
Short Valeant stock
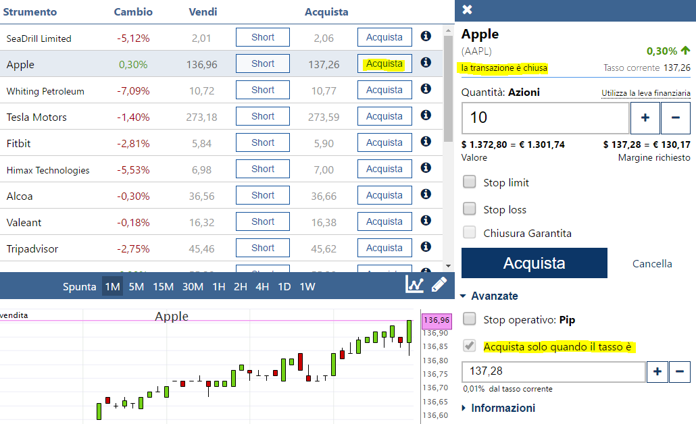click(263, 221)
